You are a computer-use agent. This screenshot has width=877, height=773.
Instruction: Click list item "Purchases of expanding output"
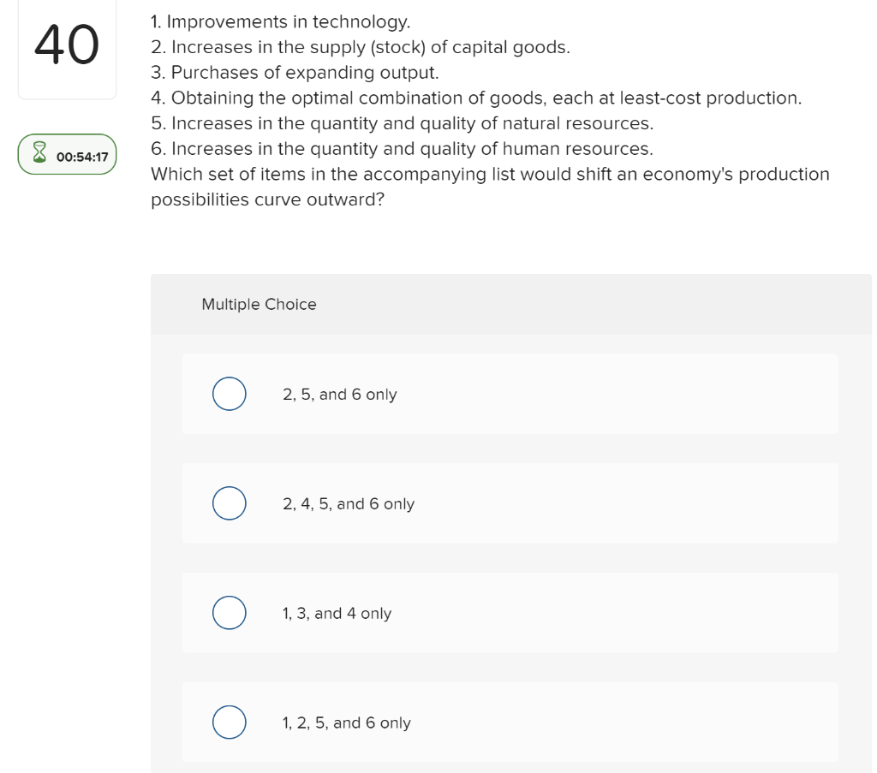(295, 73)
